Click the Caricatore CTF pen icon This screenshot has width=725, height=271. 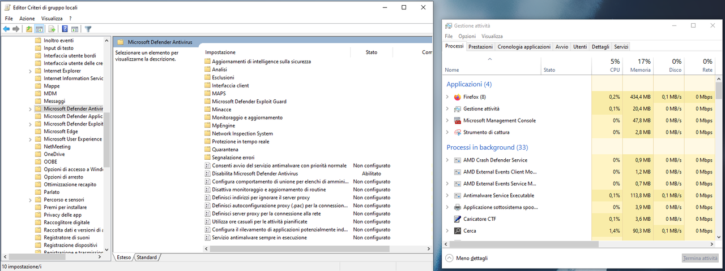(x=458, y=219)
